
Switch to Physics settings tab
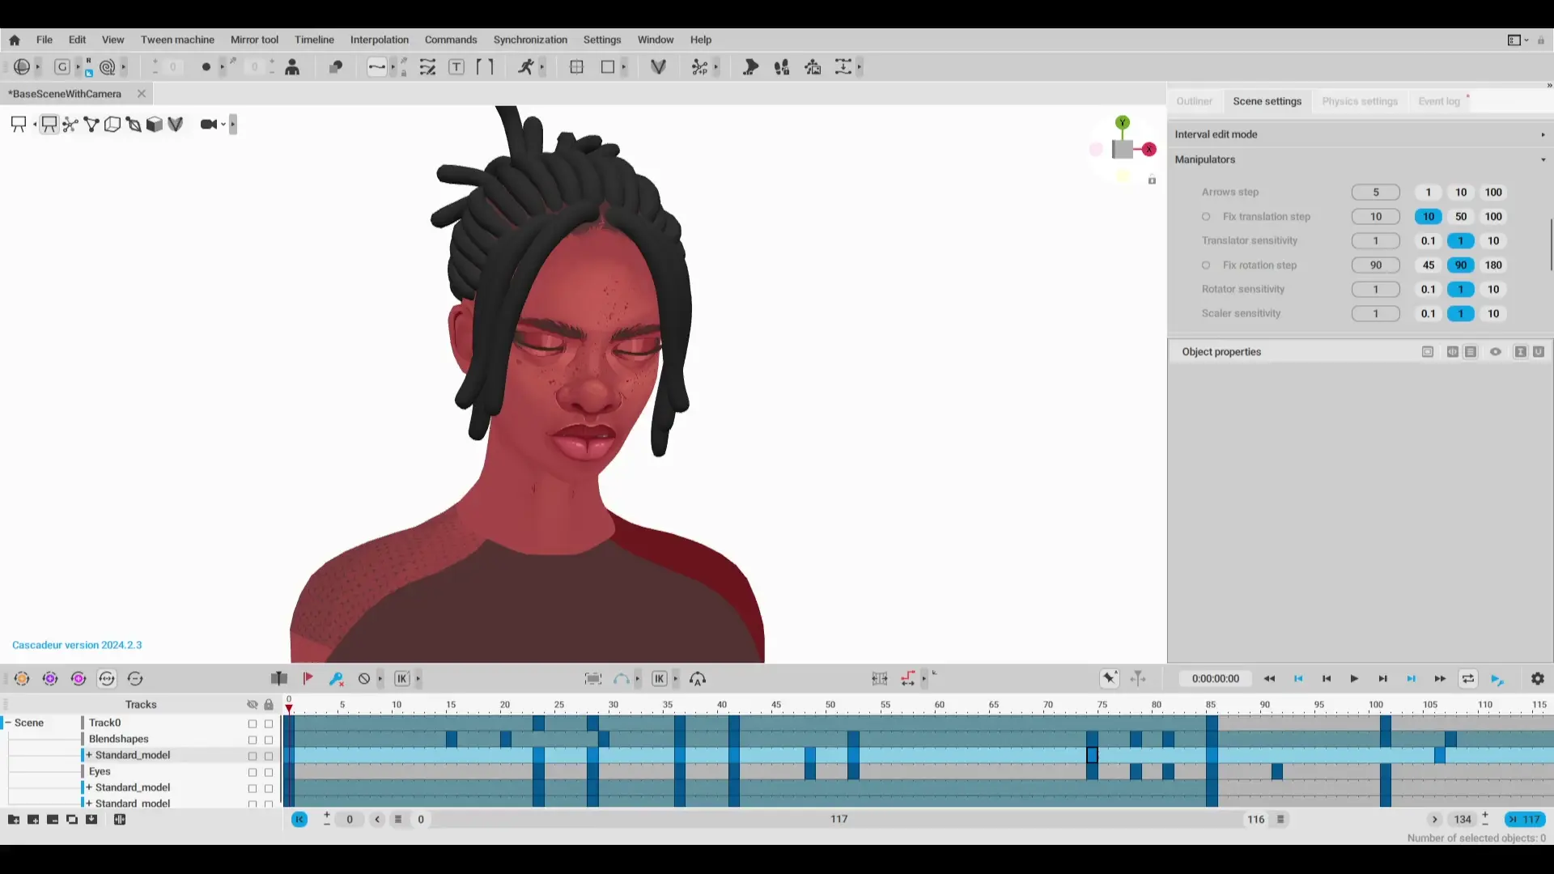coord(1360,101)
